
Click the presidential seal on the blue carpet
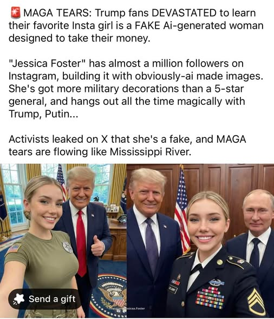pyautogui.click(x=111, y=293)
